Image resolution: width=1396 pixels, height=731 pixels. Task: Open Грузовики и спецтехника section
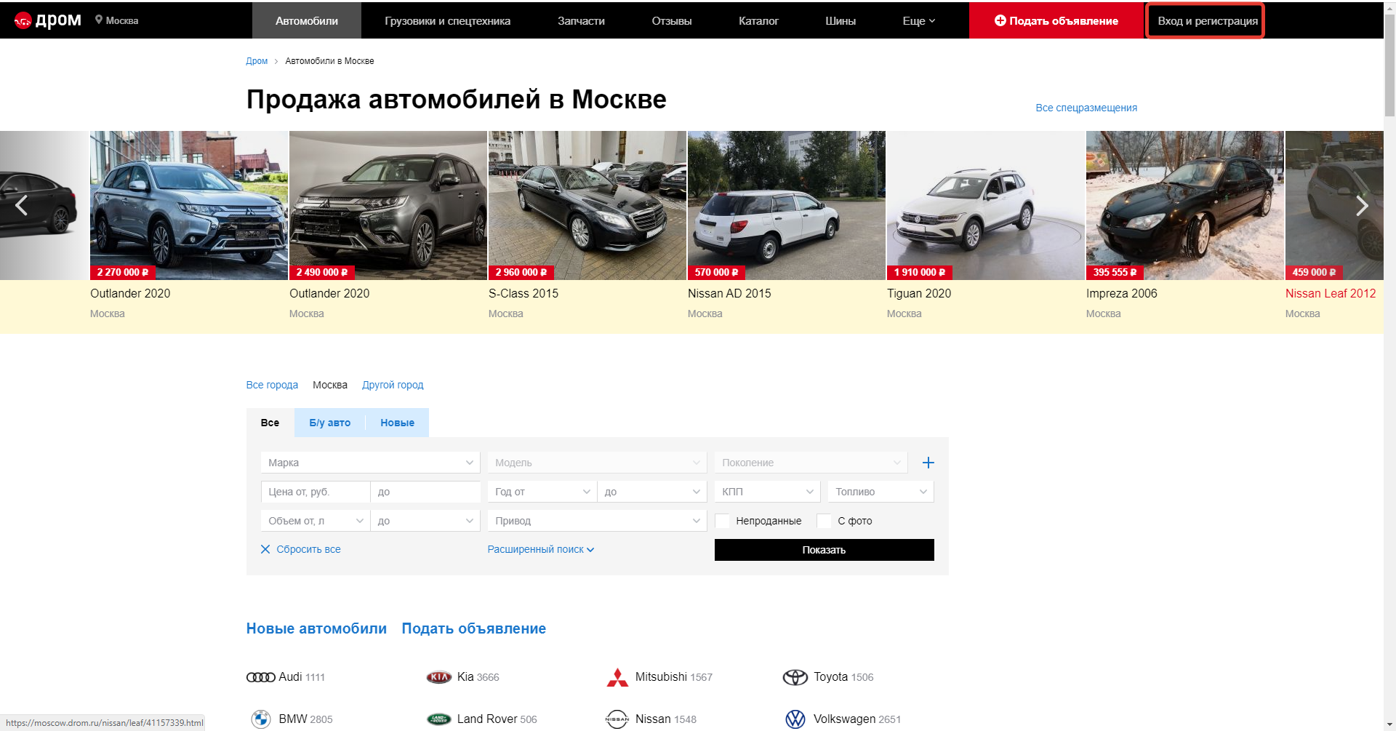[447, 20]
